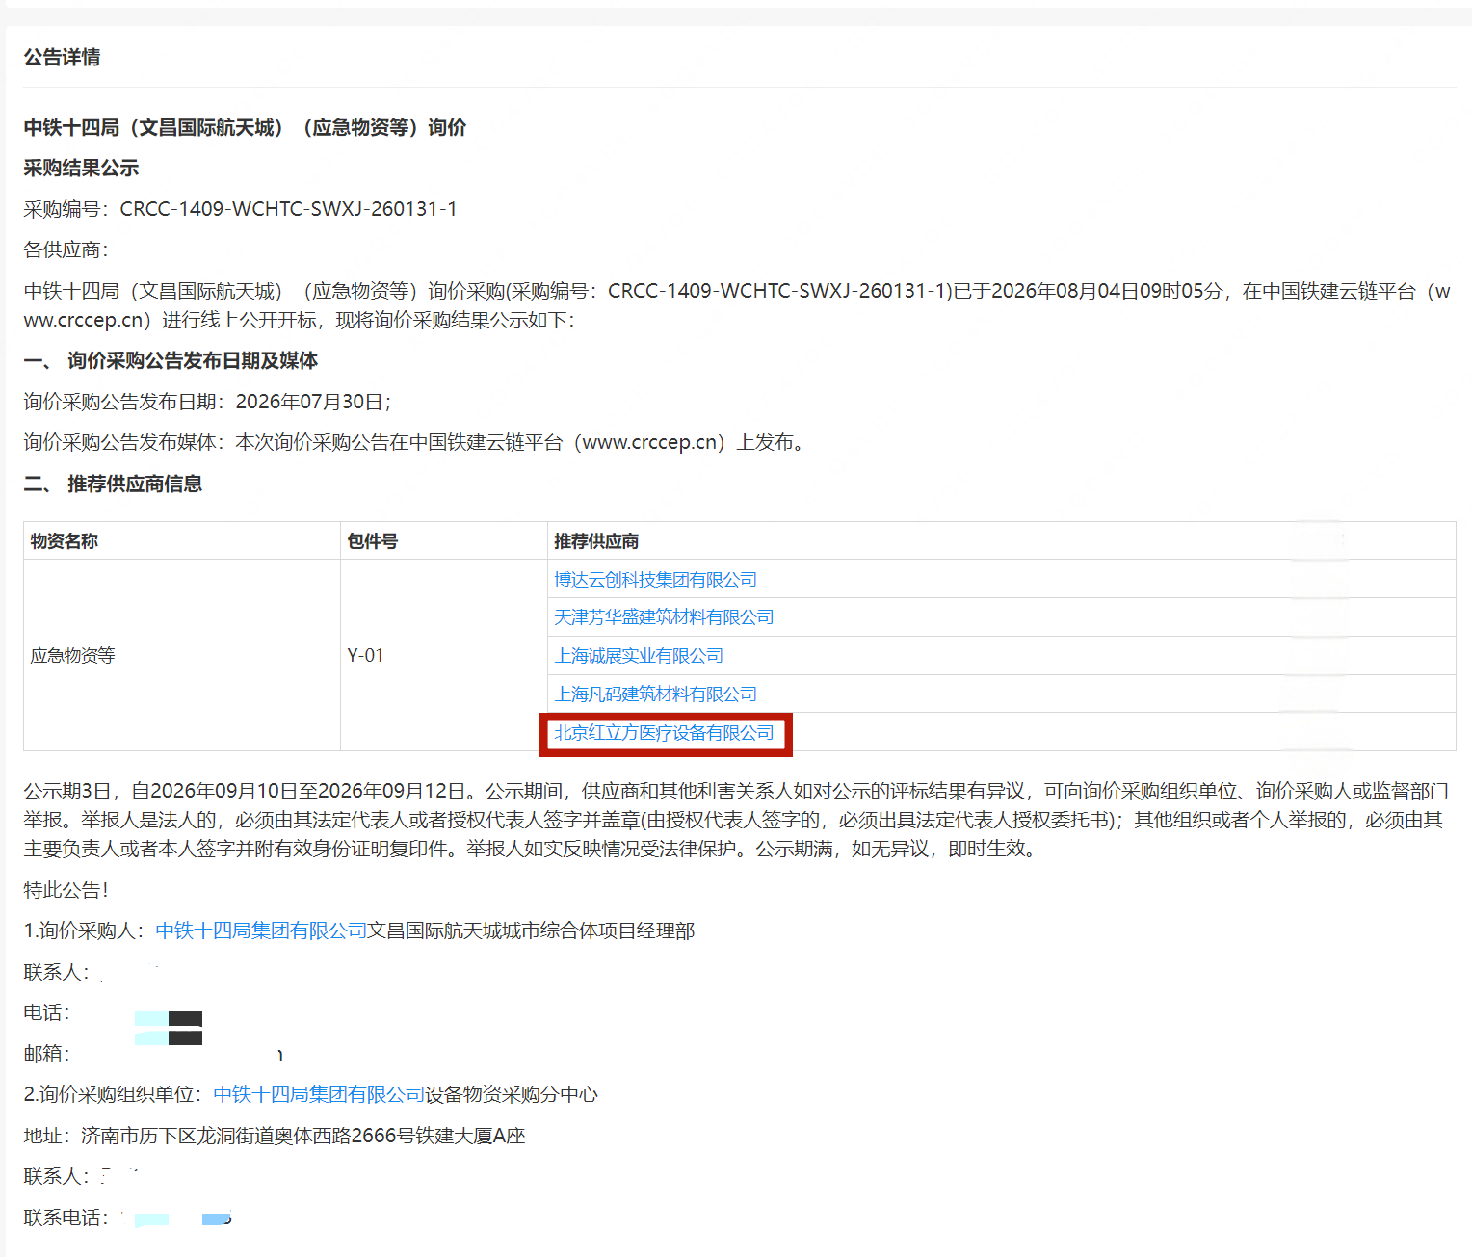Click 设备物资采购分中心 text
The image size is (1472, 1257).
[x=513, y=1094]
